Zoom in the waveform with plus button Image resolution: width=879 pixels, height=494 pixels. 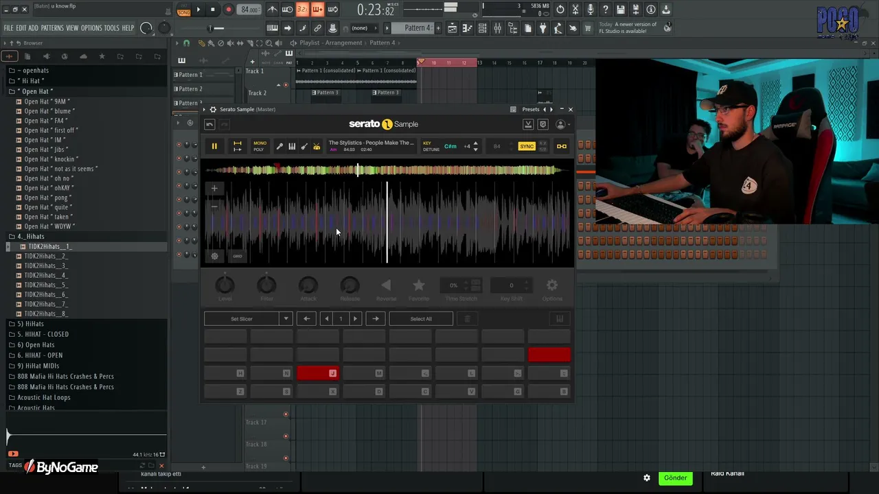coord(214,188)
